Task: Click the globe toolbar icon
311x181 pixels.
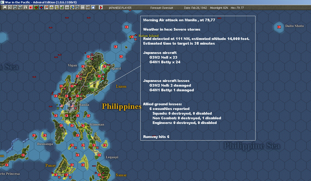Action: point(72,8)
